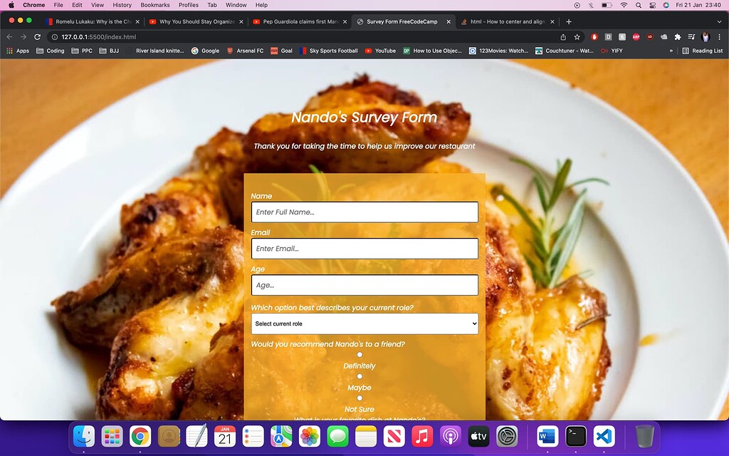The height and width of the screenshot is (456, 729).
Task: Open Podcasts app in the Dock
Action: click(x=450, y=437)
